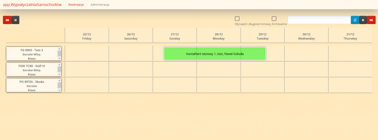Toggle the Archiwalne checkbox

tap(274, 18)
